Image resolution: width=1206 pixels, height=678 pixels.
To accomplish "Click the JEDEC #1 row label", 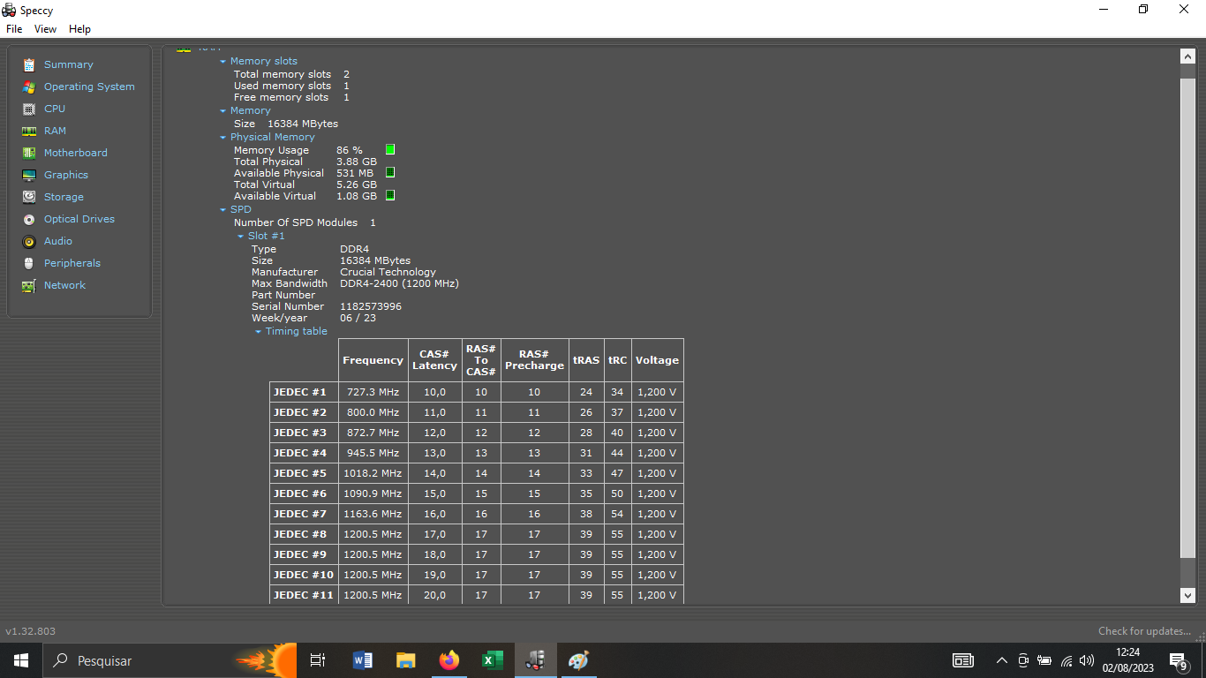I will [x=300, y=392].
